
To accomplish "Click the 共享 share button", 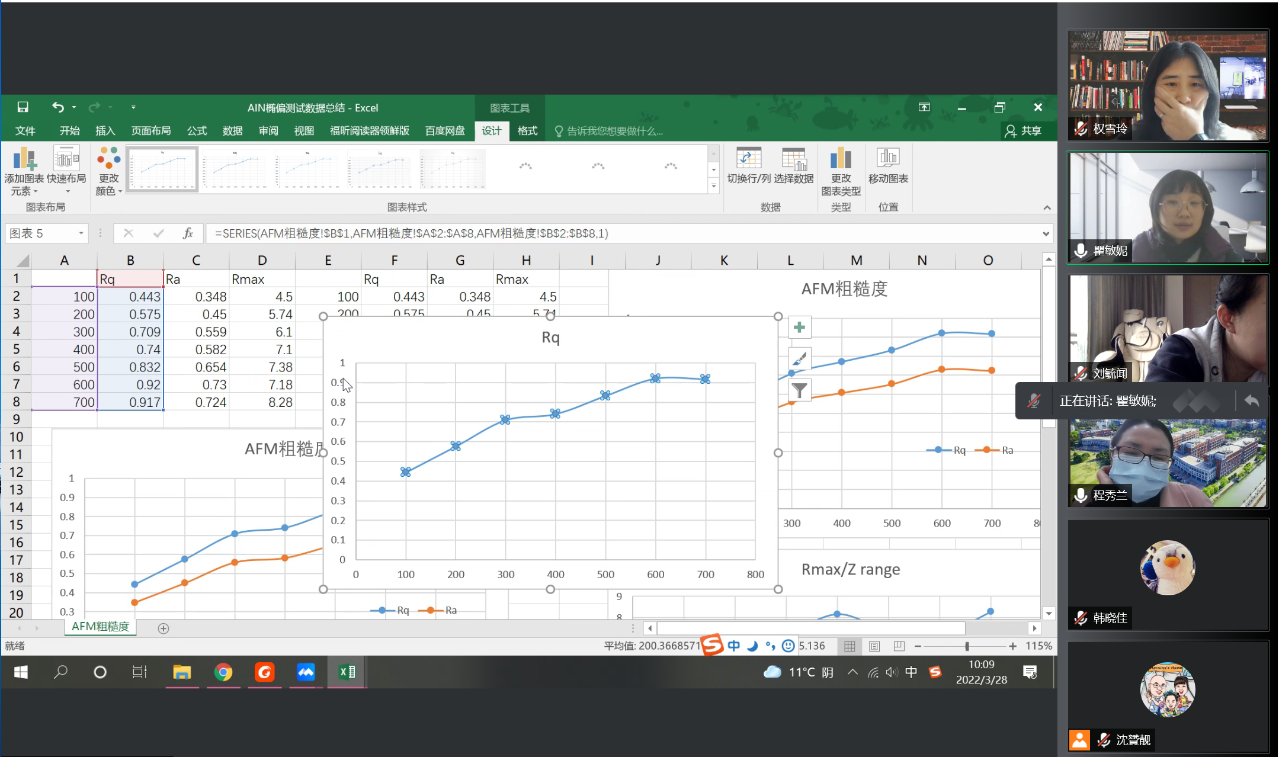I will coord(1024,131).
